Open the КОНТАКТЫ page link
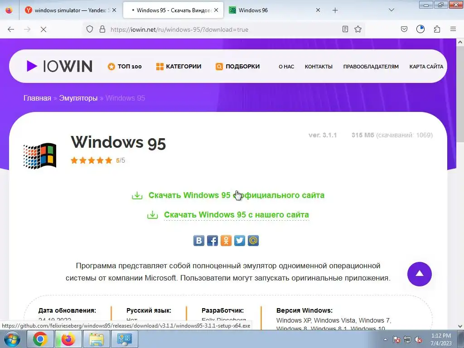The height and width of the screenshot is (348, 464). point(319,67)
